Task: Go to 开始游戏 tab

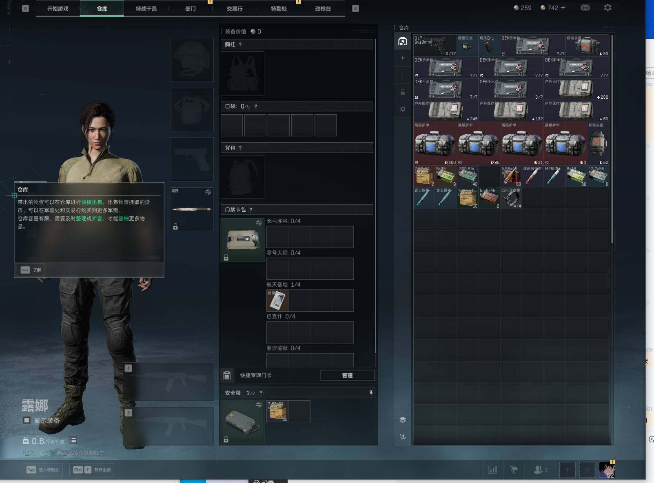Action: tap(58, 9)
